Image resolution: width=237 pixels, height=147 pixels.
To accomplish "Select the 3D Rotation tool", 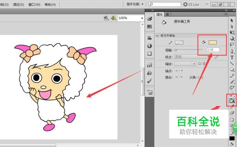I will pos(232,38).
